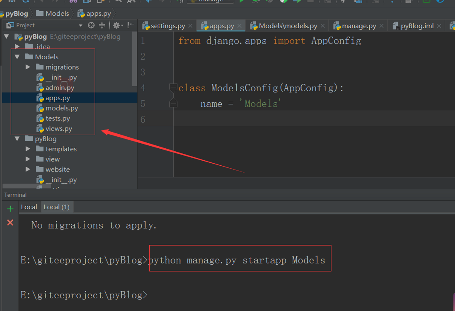Click the last terminal prompt line

coord(84,295)
